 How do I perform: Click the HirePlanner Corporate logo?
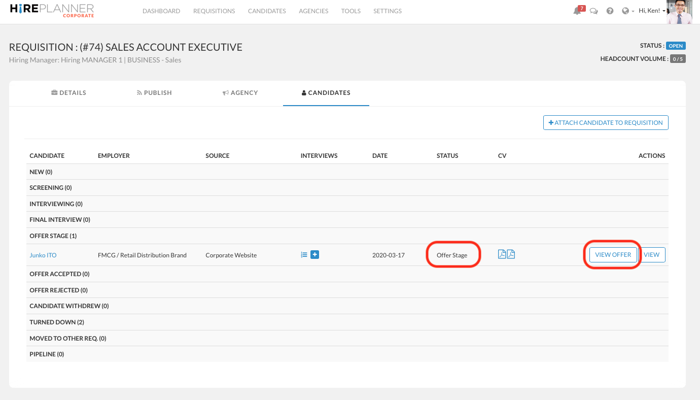pos(52,11)
